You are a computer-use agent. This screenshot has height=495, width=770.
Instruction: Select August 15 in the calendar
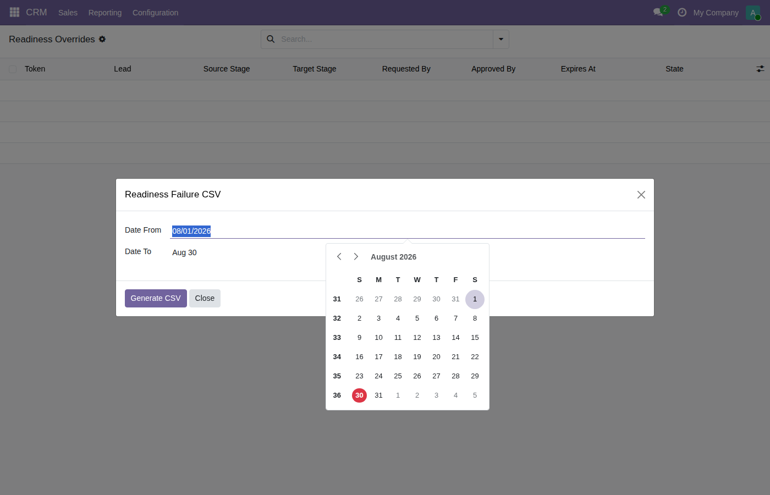tap(475, 338)
